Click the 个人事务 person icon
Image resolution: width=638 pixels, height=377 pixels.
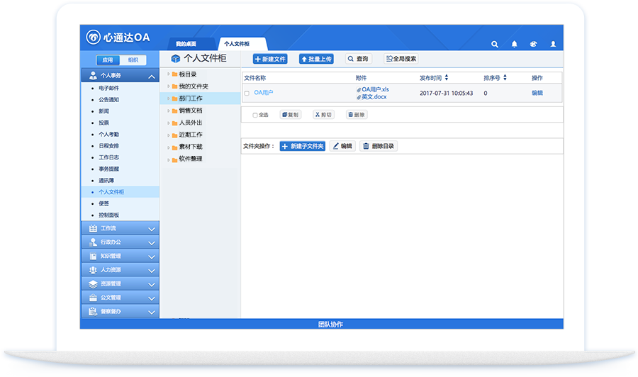[x=93, y=75]
